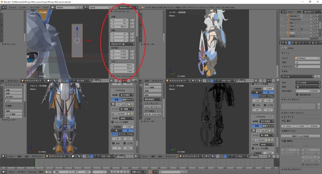Click the record auto-keyframe button in timeline

(x=150, y=172)
